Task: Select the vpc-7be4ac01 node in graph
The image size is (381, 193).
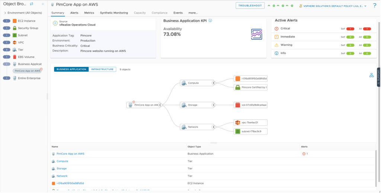Action: point(250,122)
